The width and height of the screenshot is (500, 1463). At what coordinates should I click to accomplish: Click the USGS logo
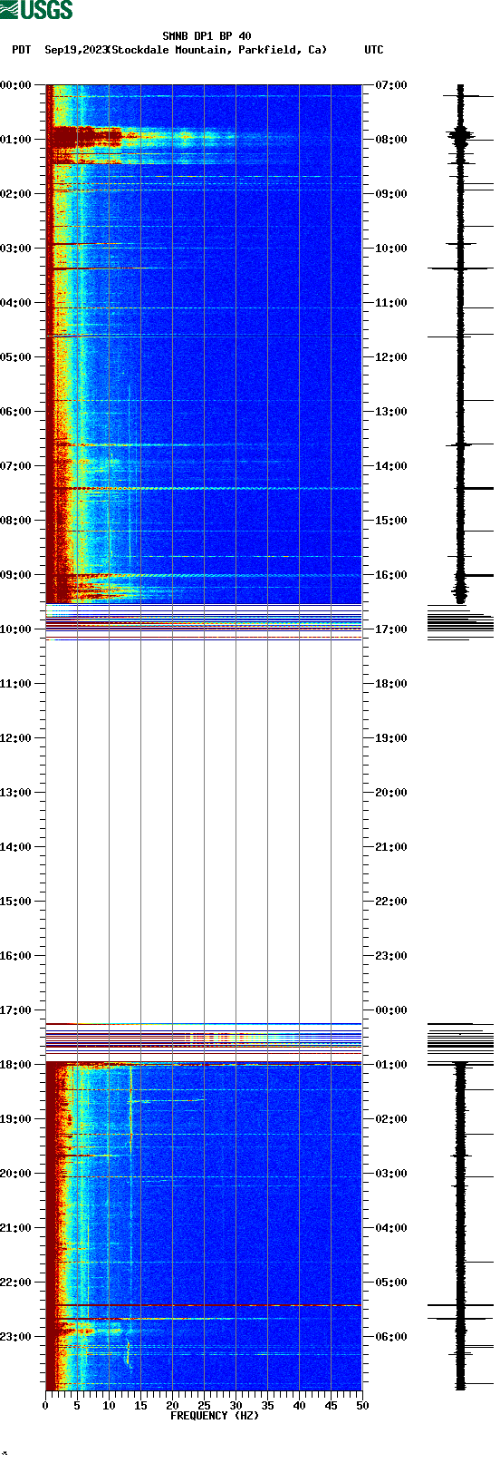[36, 10]
